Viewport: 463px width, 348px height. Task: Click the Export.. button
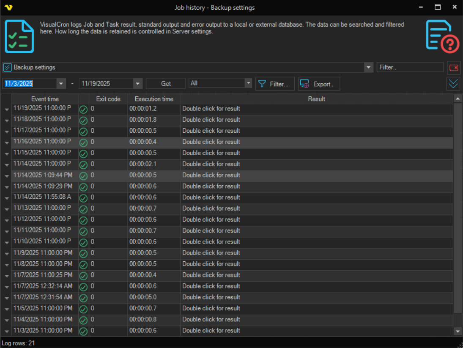(x=319, y=84)
